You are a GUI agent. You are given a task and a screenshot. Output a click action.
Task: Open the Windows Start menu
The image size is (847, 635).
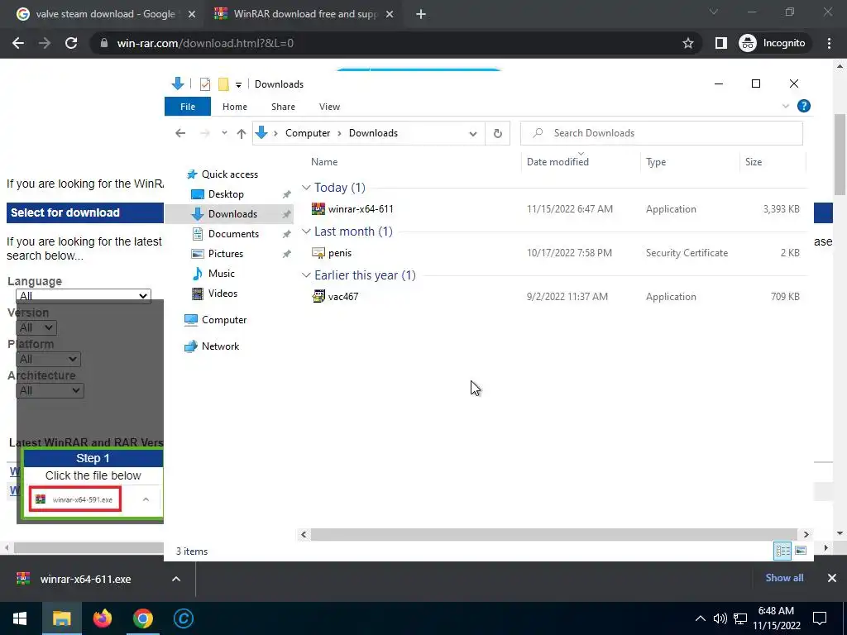click(20, 618)
